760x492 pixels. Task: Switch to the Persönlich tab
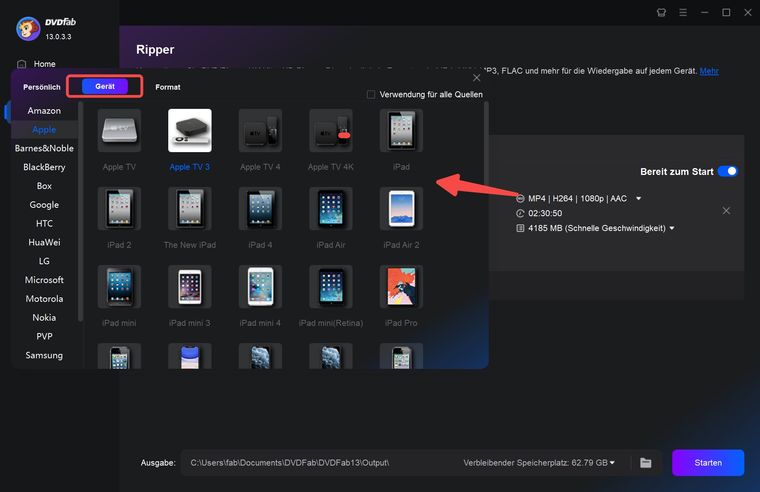(42, 87)
